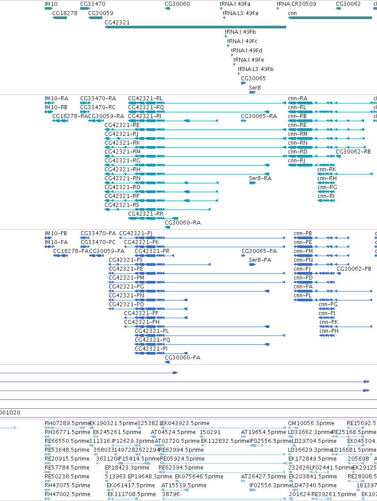Click the tRNA:I:49Fa gene label
The image size is (377, 501).
click(x=235, y=4)
